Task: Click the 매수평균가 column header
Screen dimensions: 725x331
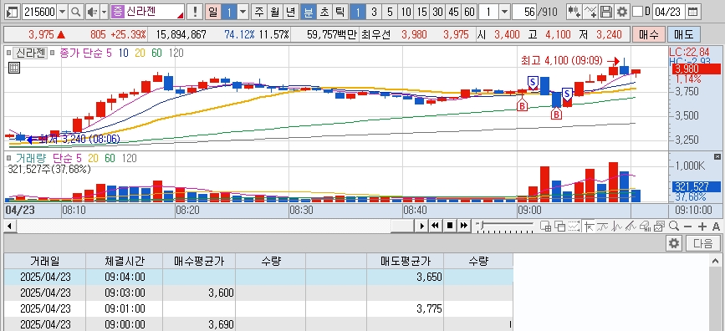Action: click(x=199, y=261)
